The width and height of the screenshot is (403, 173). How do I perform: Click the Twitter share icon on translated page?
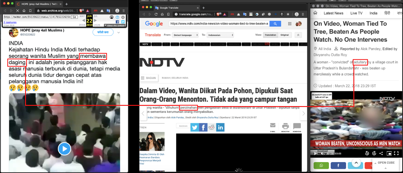point(195,127)
